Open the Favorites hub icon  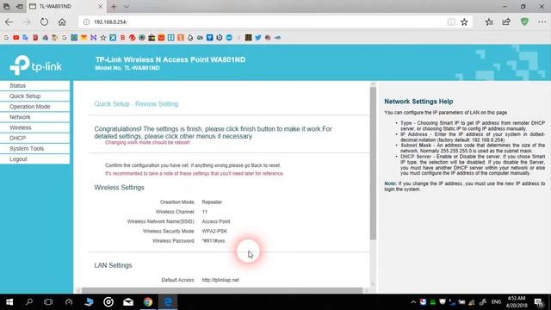click(489, 22)
